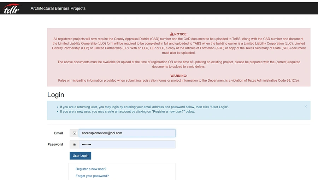Click the new user instruction bullet
The width and height of the screenshot is (318, 180).
[127, 111]
